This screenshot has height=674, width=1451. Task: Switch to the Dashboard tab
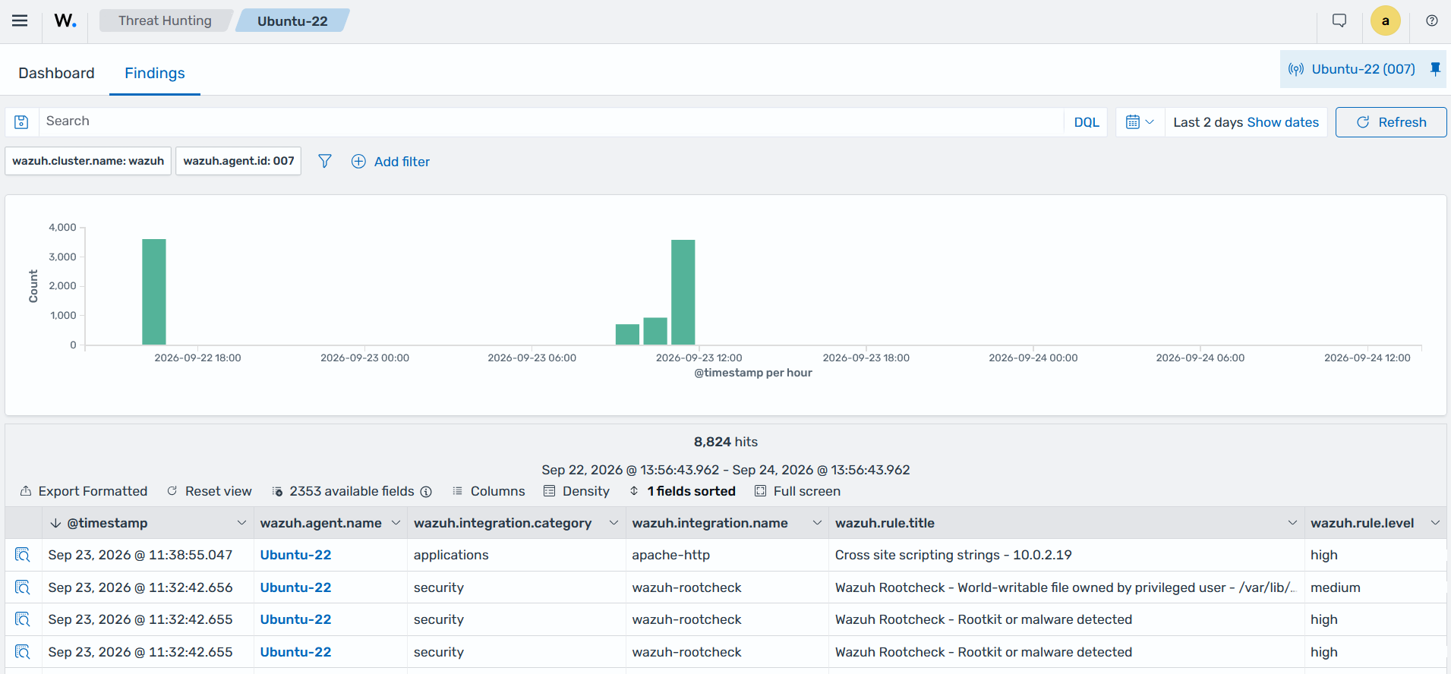point(56,73)
